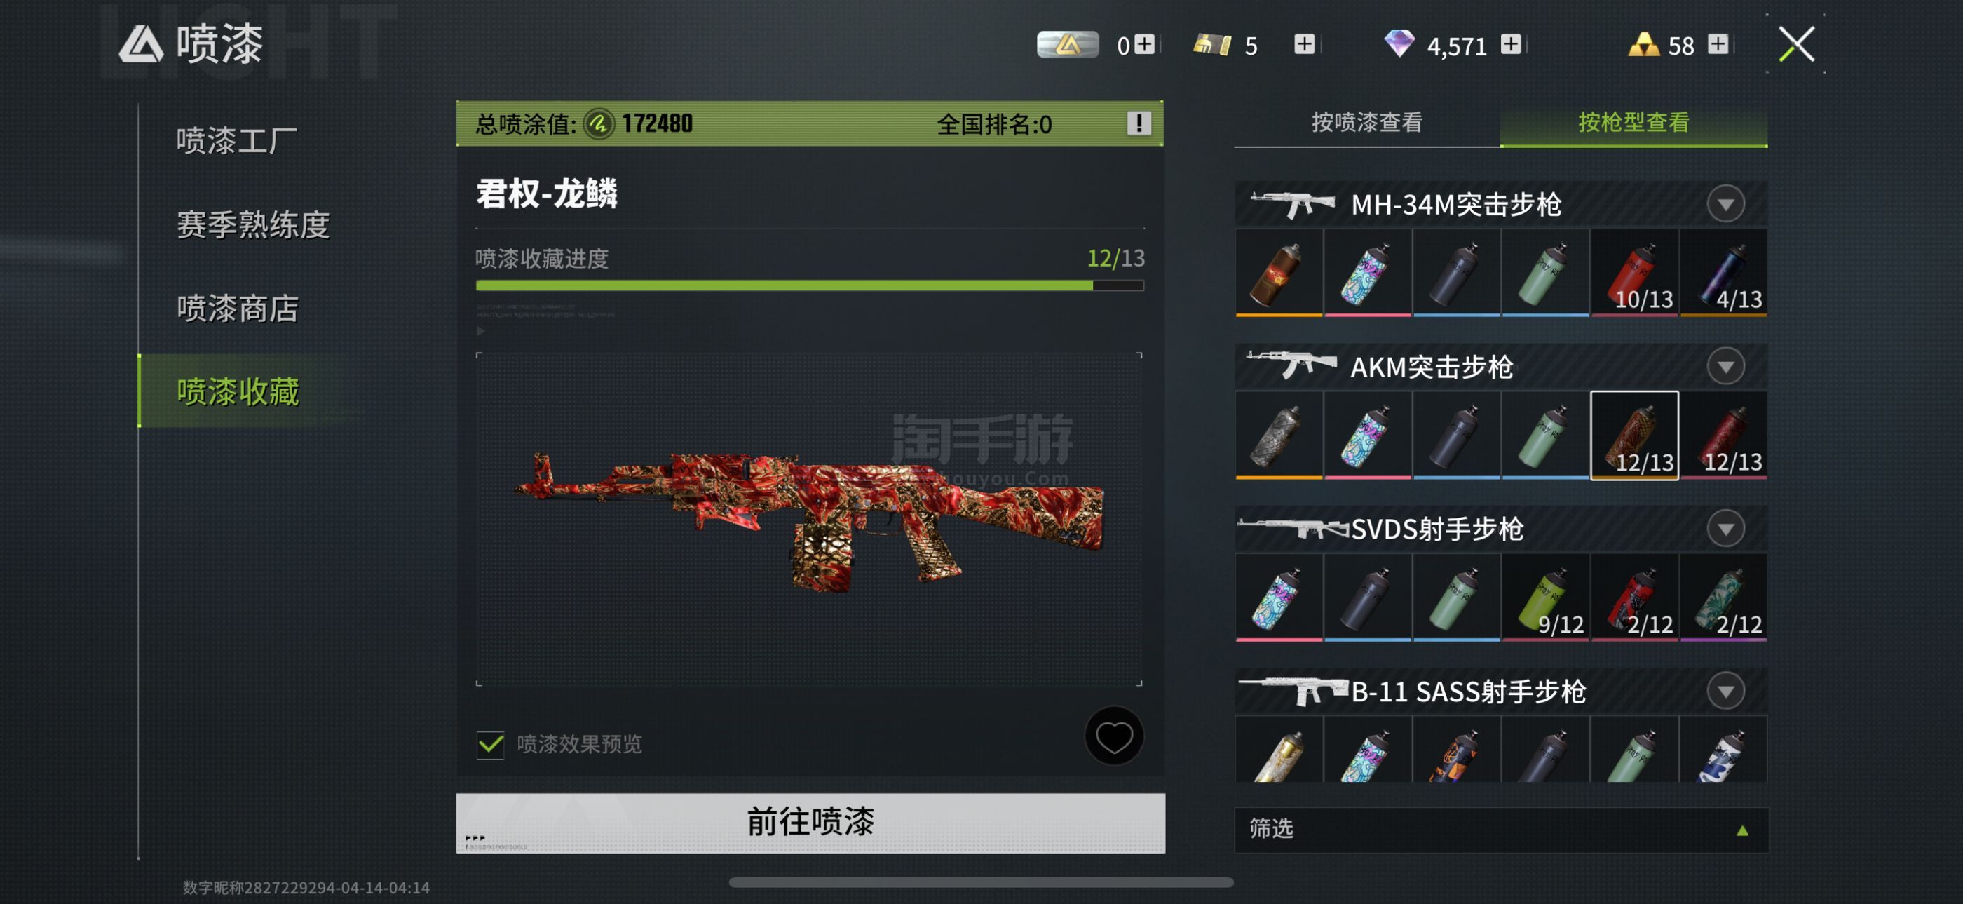This screenshot has width=1963, height=904.
Task: Click the exclamation info icon beside national ranking
Action: pyautogui.click(x=1139, y=123)
